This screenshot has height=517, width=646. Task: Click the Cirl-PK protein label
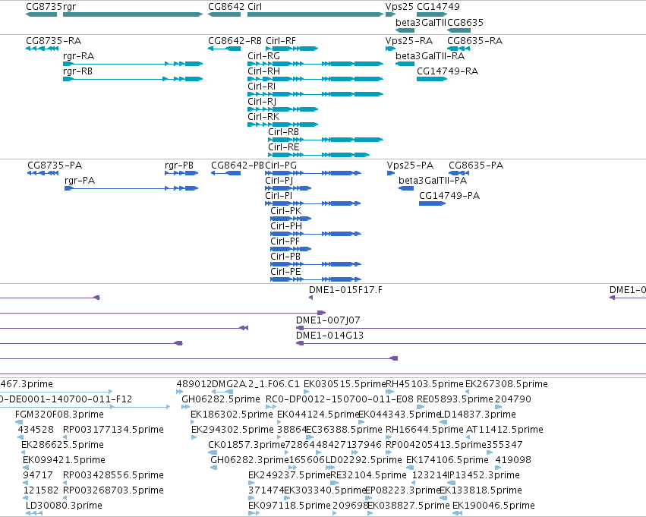(286, 211)
